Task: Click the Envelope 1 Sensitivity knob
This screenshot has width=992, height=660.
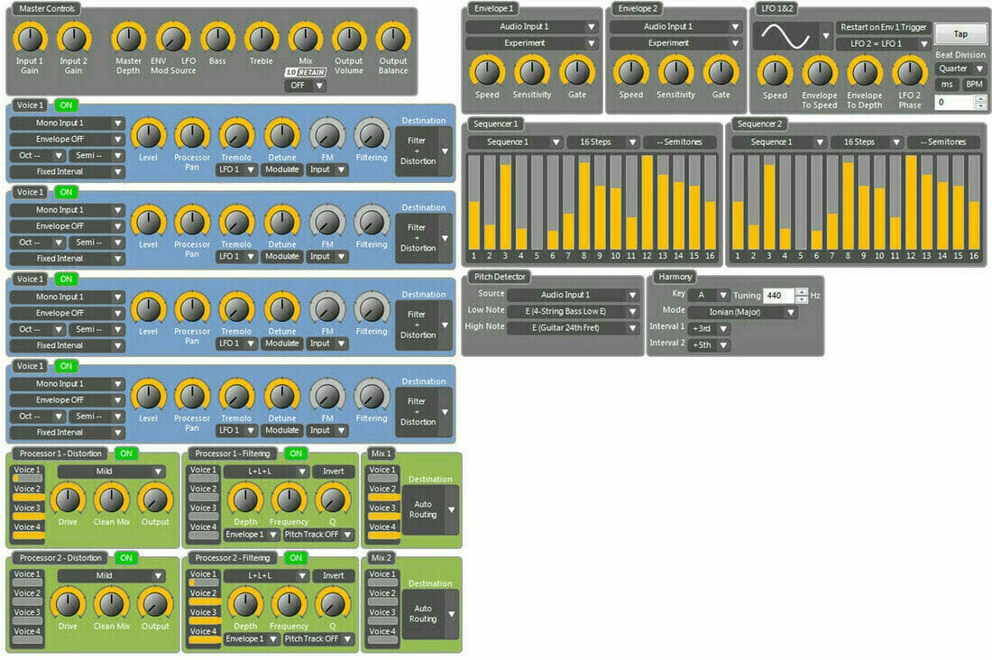Action: point(531,72)
